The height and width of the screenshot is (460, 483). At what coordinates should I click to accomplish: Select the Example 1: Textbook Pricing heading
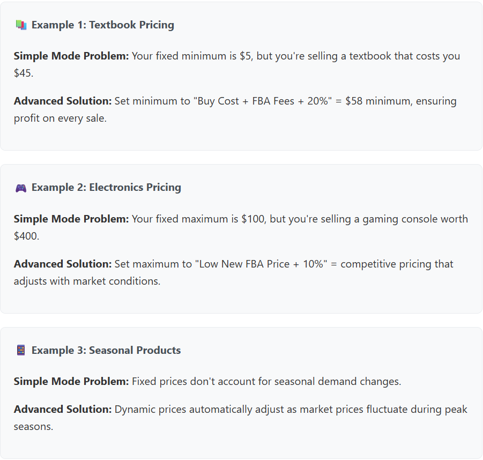103,25
